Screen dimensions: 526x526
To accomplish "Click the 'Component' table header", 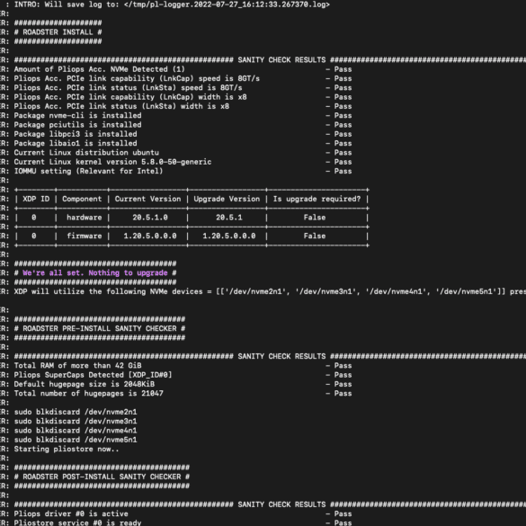I will tap(82, 199).
